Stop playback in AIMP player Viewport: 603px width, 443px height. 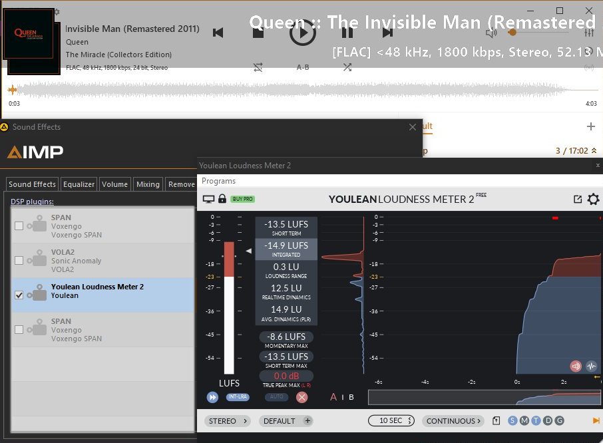tap(258, 33)
